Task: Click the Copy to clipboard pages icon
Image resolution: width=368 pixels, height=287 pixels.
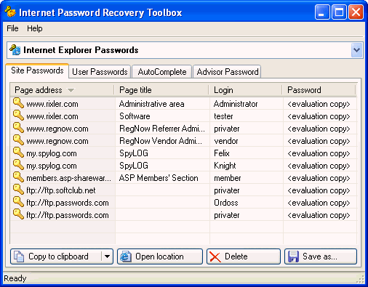Action: point(19,256)
